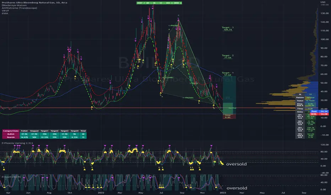Click the 100.00 price axis label

coord(325,39)
